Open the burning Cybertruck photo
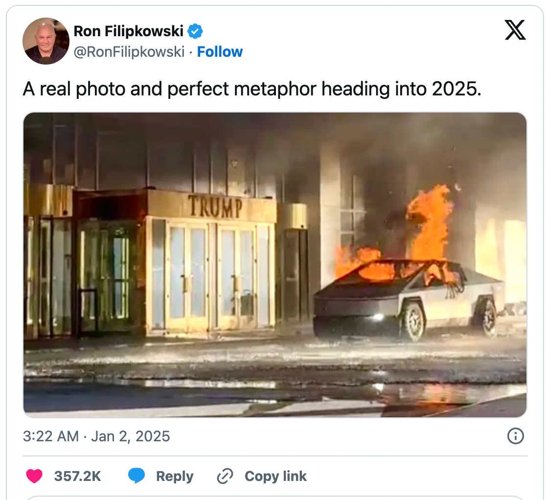547x500 pixels. point(275,265)
